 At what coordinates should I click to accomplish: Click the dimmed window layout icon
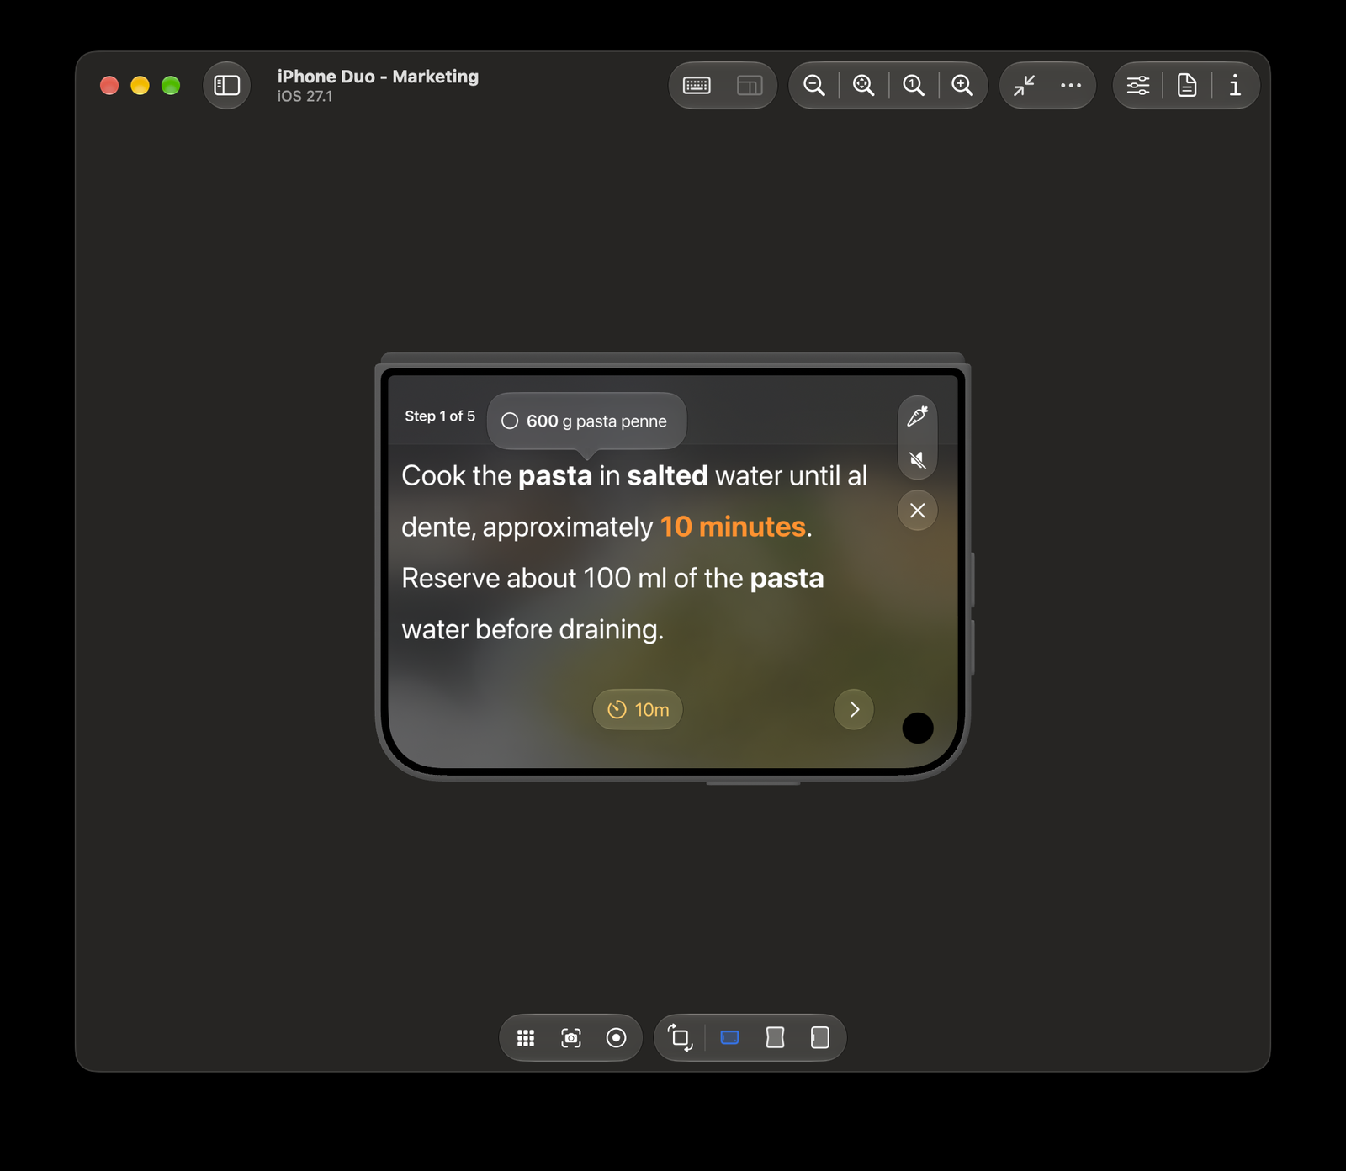(x=750, y=85)
